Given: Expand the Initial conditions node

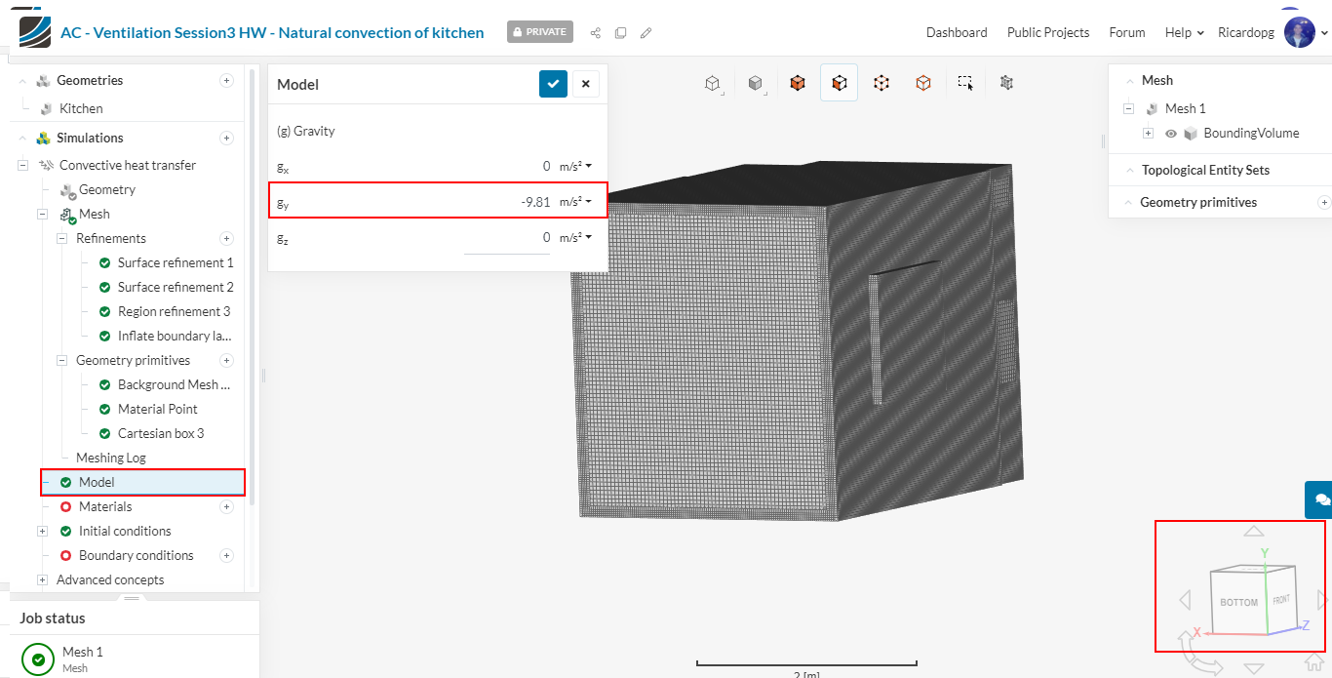Looking at the screenshot, I should click(x=42, y=532).
